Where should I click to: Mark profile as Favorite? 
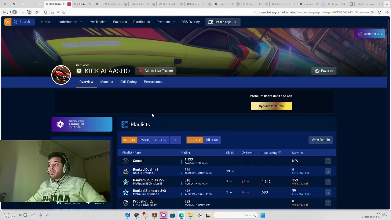point(324,71)
